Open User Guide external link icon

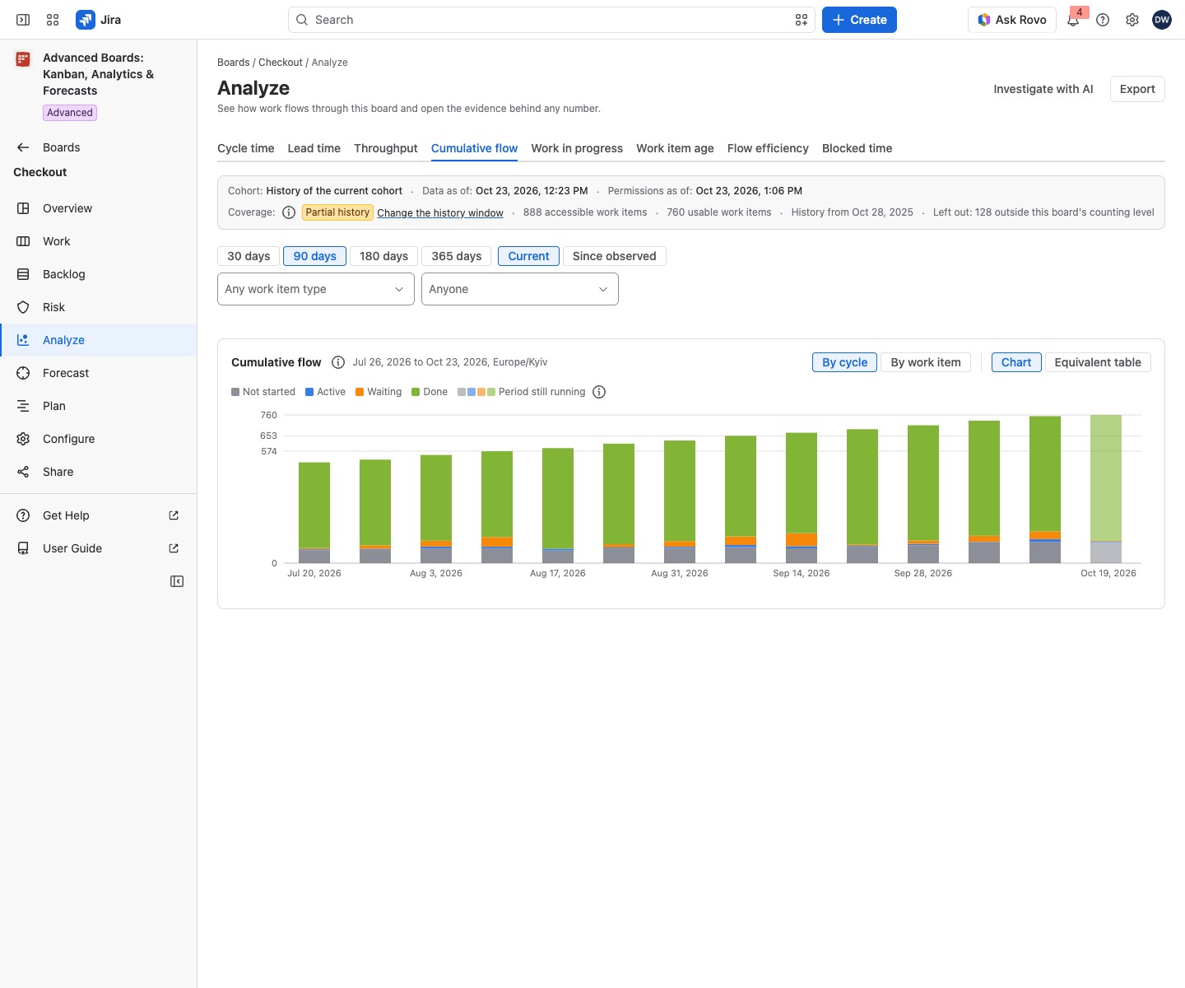point(174,548)
